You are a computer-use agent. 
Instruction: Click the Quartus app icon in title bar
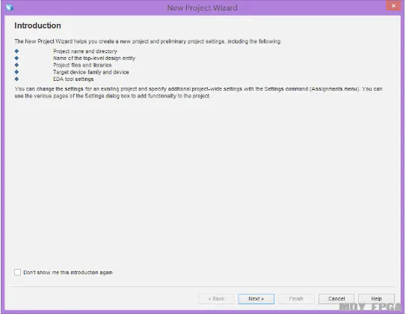click(10, 7)
